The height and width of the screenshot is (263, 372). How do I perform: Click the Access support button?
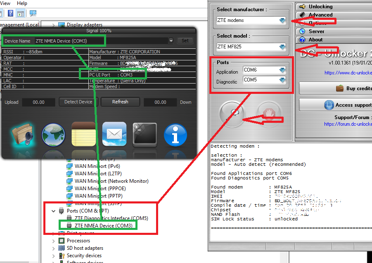pyautogui.click(x=336, y=105)
